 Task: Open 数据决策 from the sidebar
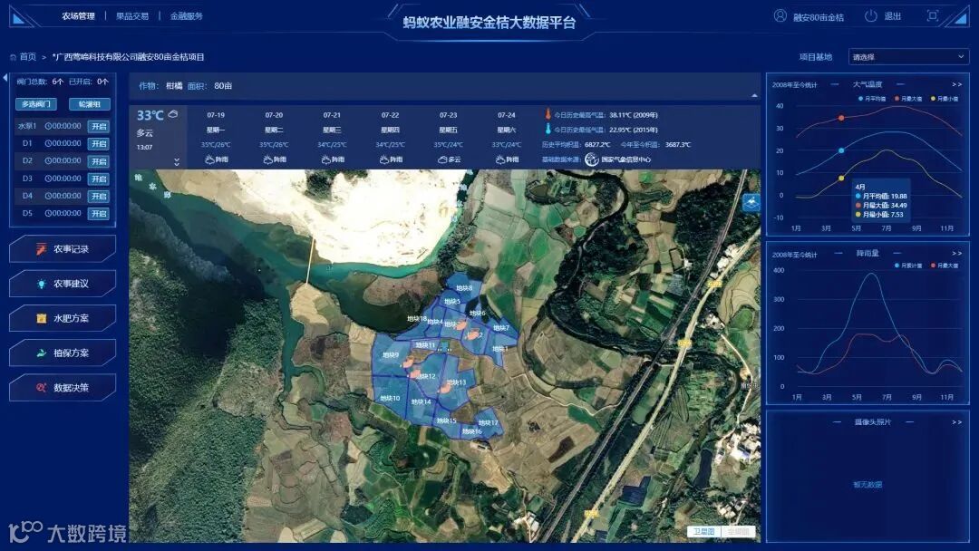(63, 388)
